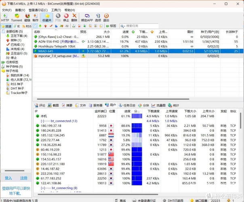This screenshot has height=202, width=244.
Task: Switch to the 服务器 tab
Action: point(96,105)
